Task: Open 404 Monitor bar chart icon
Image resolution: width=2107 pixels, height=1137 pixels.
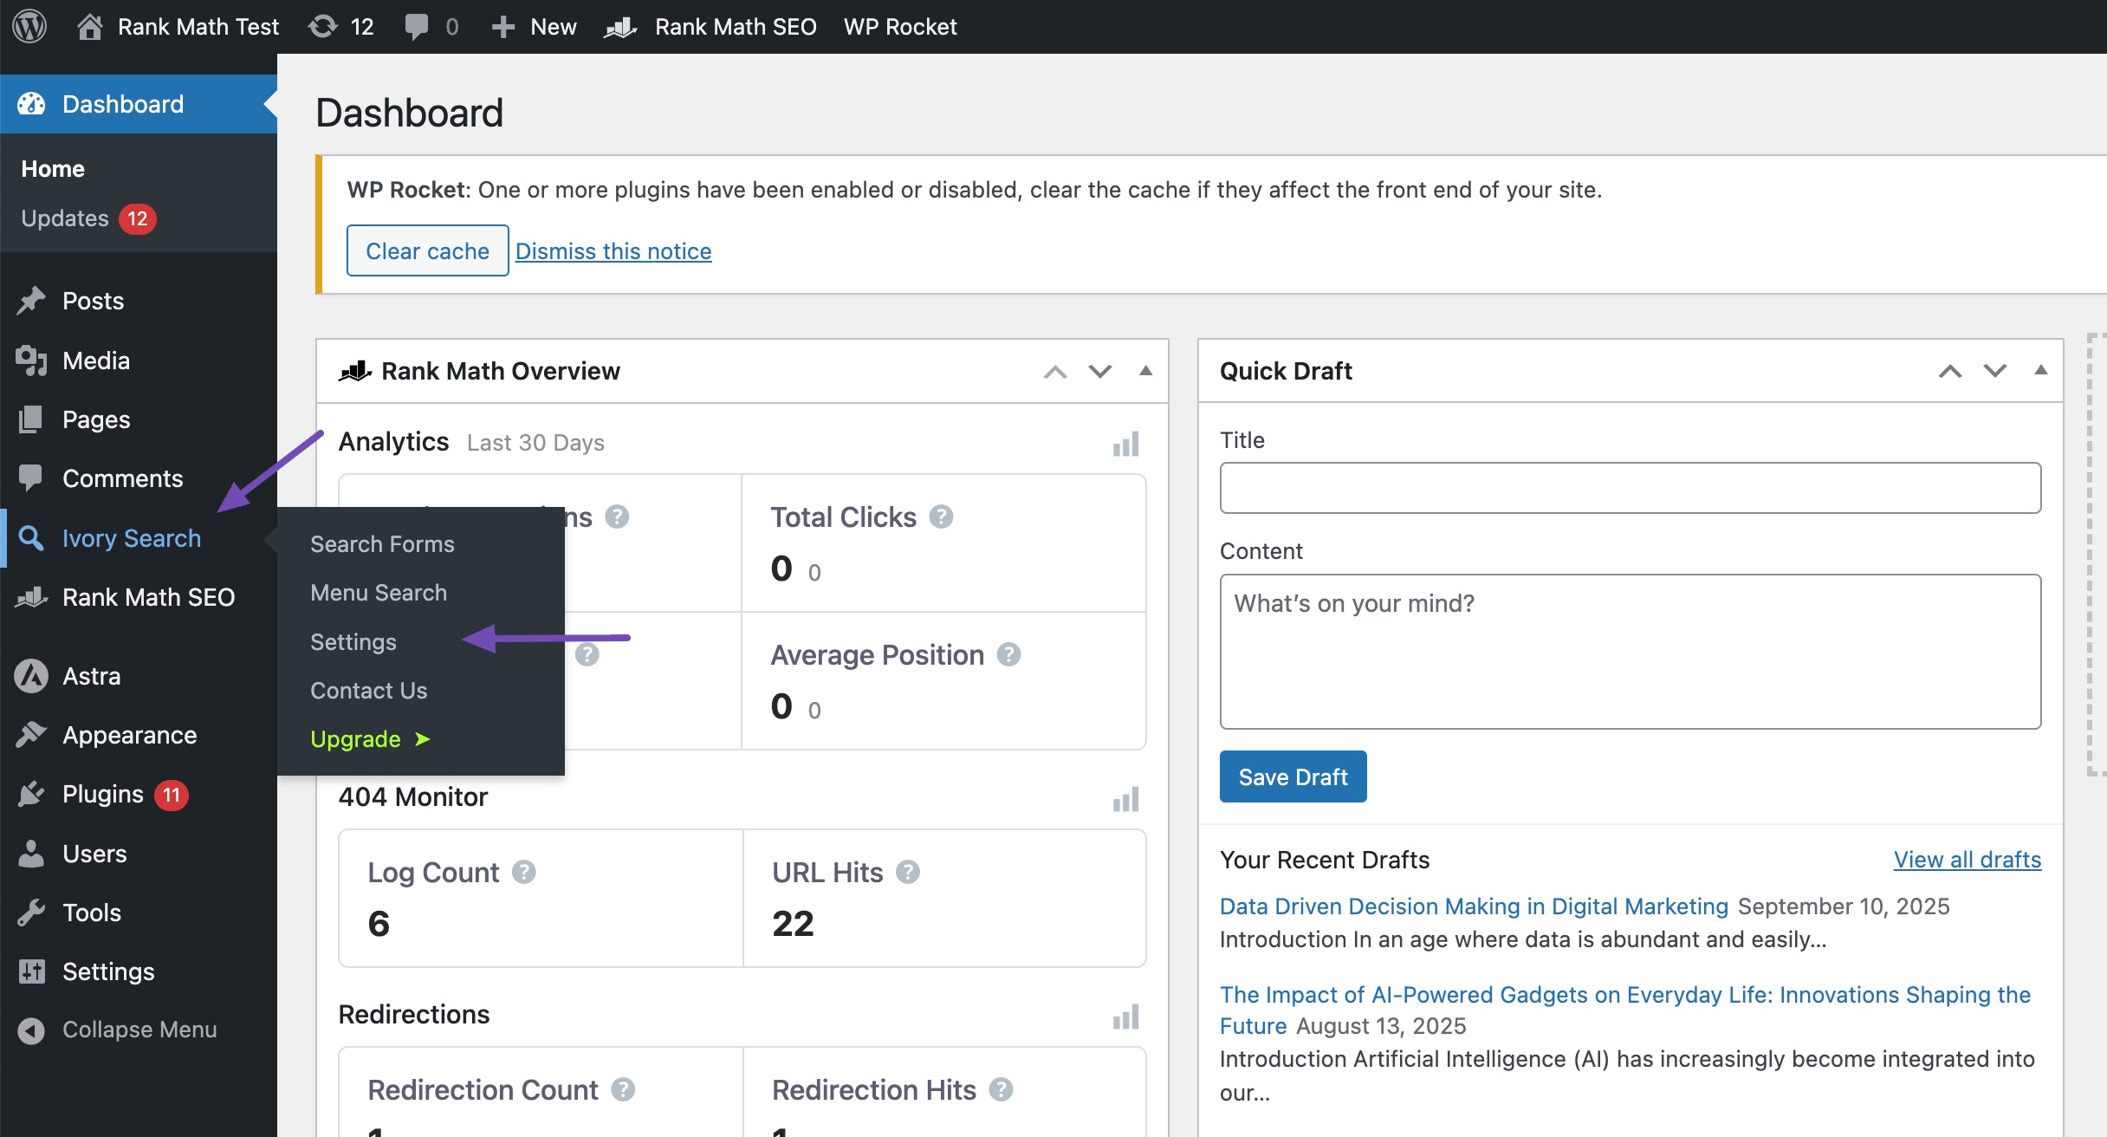Action: [1126, 799]
